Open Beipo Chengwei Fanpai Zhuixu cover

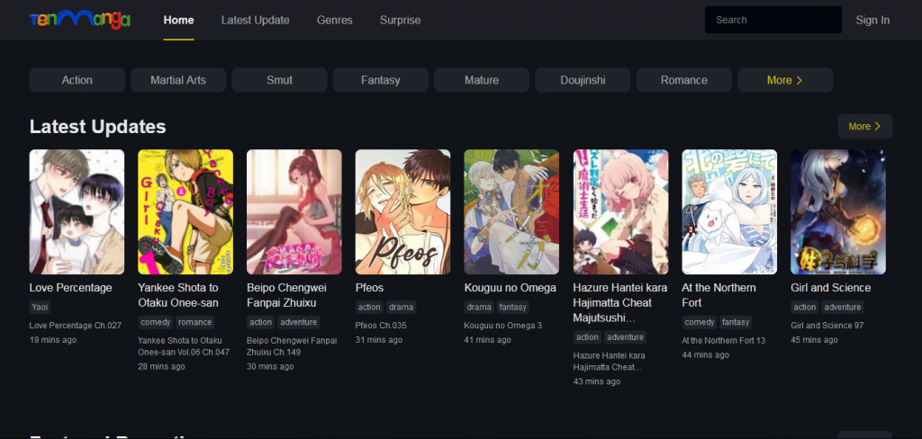pyautogui.click(x=294, y=211)
